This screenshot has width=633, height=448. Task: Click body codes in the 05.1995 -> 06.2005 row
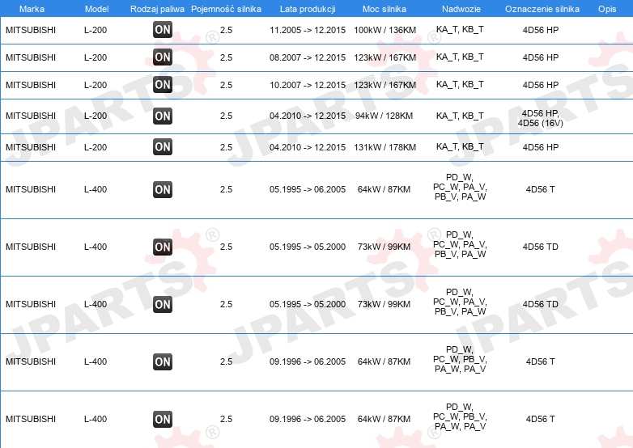tap(460, 187)
